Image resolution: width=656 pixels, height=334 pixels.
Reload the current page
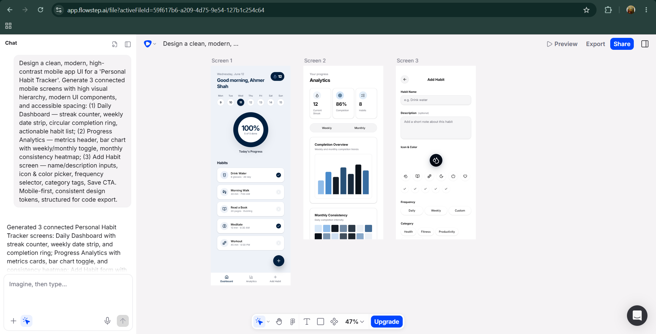40,10
